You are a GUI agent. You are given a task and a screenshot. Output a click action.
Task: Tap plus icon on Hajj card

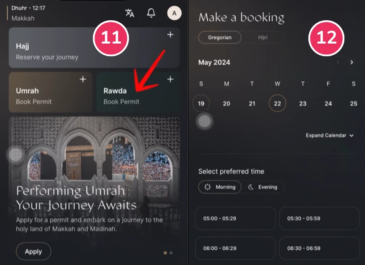coord(170,35)
